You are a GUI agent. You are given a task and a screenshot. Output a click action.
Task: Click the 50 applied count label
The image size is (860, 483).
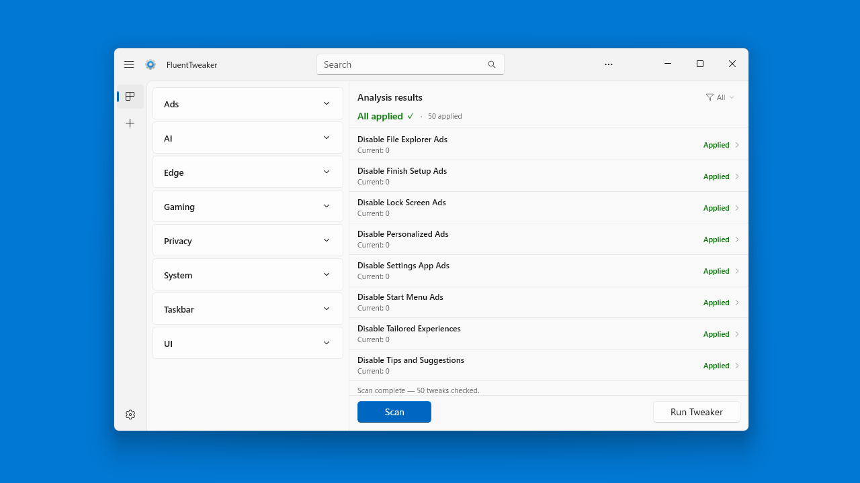(445, 116)
